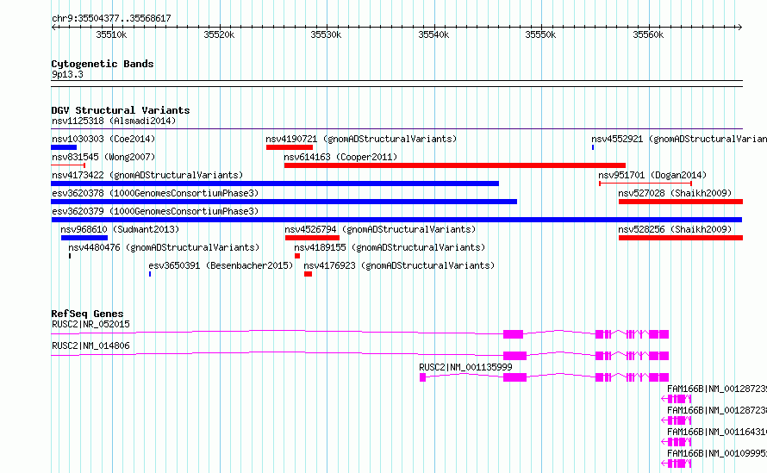The height and width of the screenshot is (473, 767).
Task: Select the 9p13.3 cytogenetic band label
Action: pyautogui.click(x=67, y=74)
